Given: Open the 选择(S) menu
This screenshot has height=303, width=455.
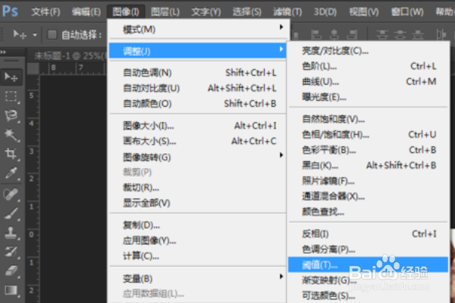Looking at the screenshot, I should click(247, 12).
